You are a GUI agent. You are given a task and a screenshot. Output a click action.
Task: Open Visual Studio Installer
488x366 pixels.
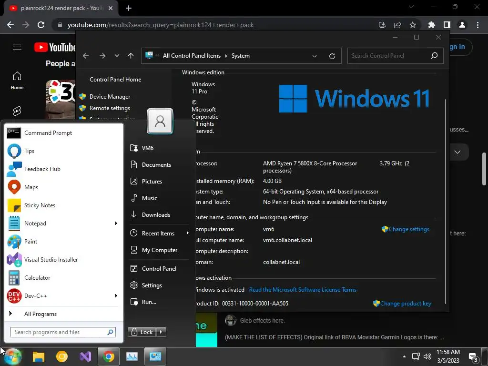point(64,260)
